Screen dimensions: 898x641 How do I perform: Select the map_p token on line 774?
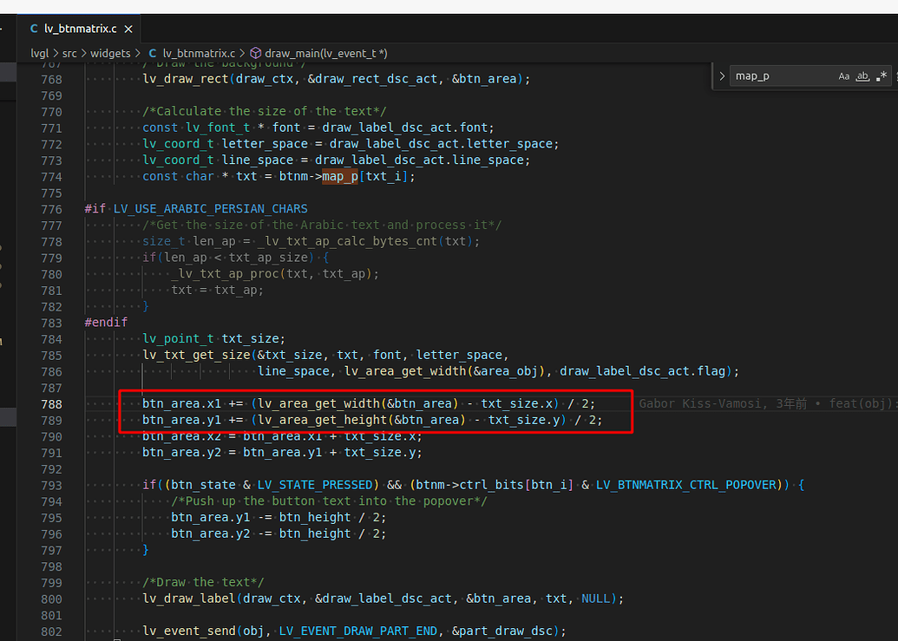[x=341, y=176]
